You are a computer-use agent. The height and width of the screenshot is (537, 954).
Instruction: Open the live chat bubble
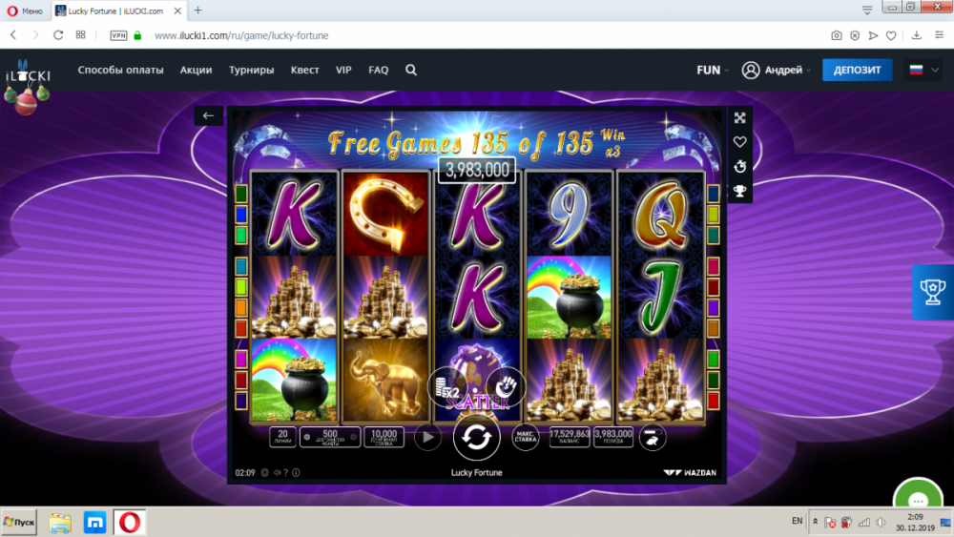(918, 498)
